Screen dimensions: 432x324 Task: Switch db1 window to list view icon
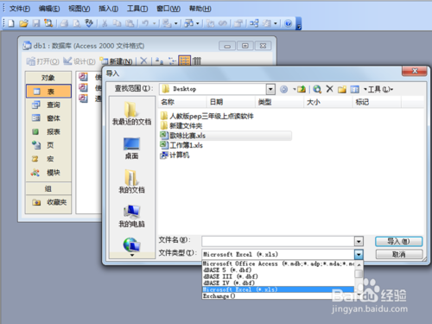coord(185,60)
